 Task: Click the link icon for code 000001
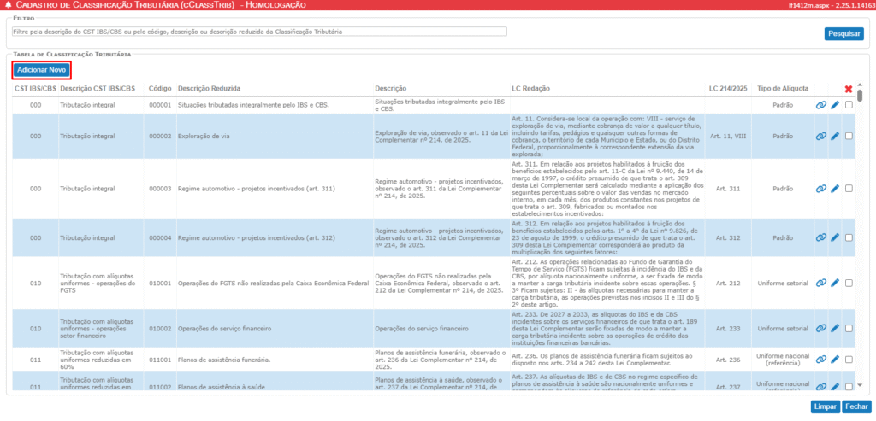tap(821, 105)
